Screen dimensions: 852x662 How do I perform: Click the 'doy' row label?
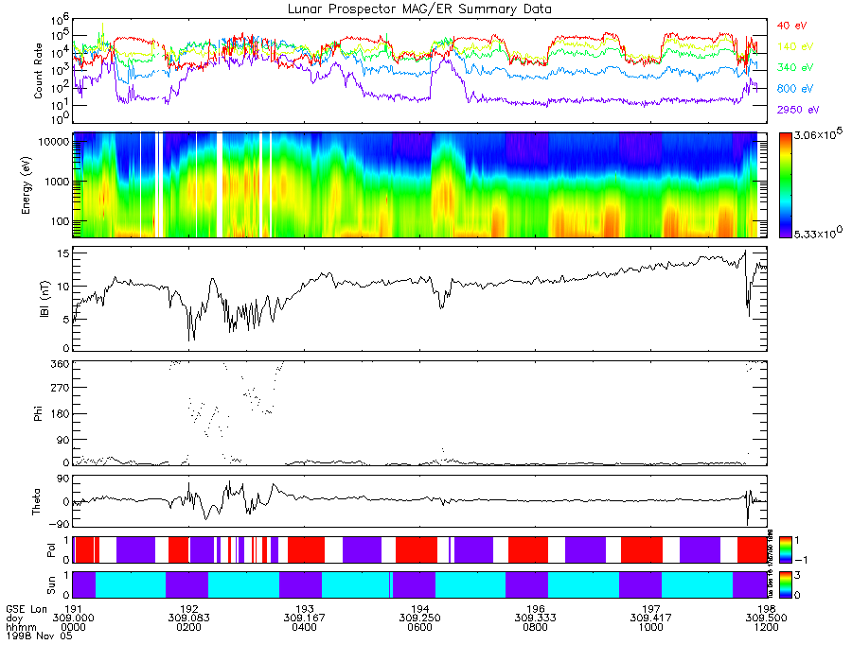(x=14, y=618)
